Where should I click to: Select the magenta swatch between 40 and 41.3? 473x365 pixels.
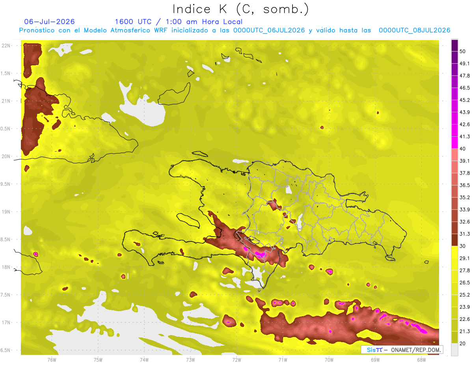454,143
